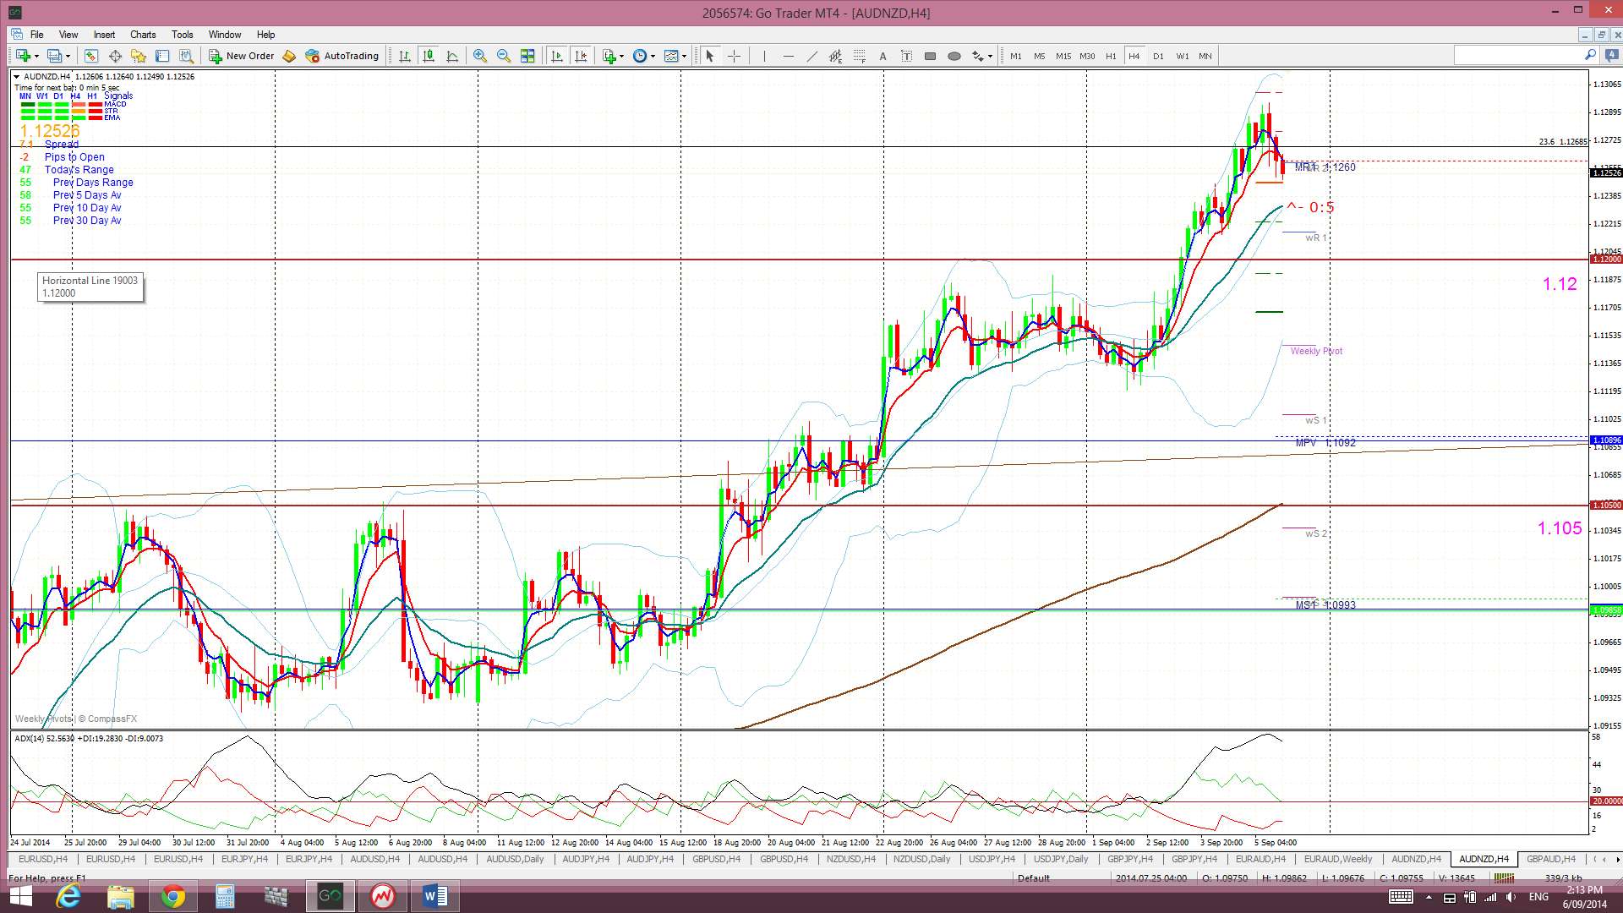Switch chart to candlestick mode
The width and height of the screenshot is (1623, 913).
(x=429, y=56)
